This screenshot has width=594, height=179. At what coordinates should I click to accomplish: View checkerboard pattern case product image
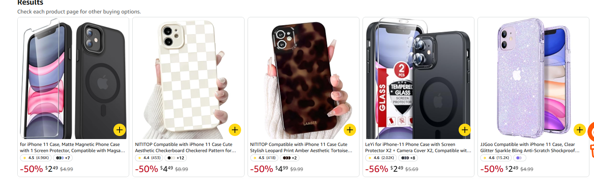click(188, 78)
